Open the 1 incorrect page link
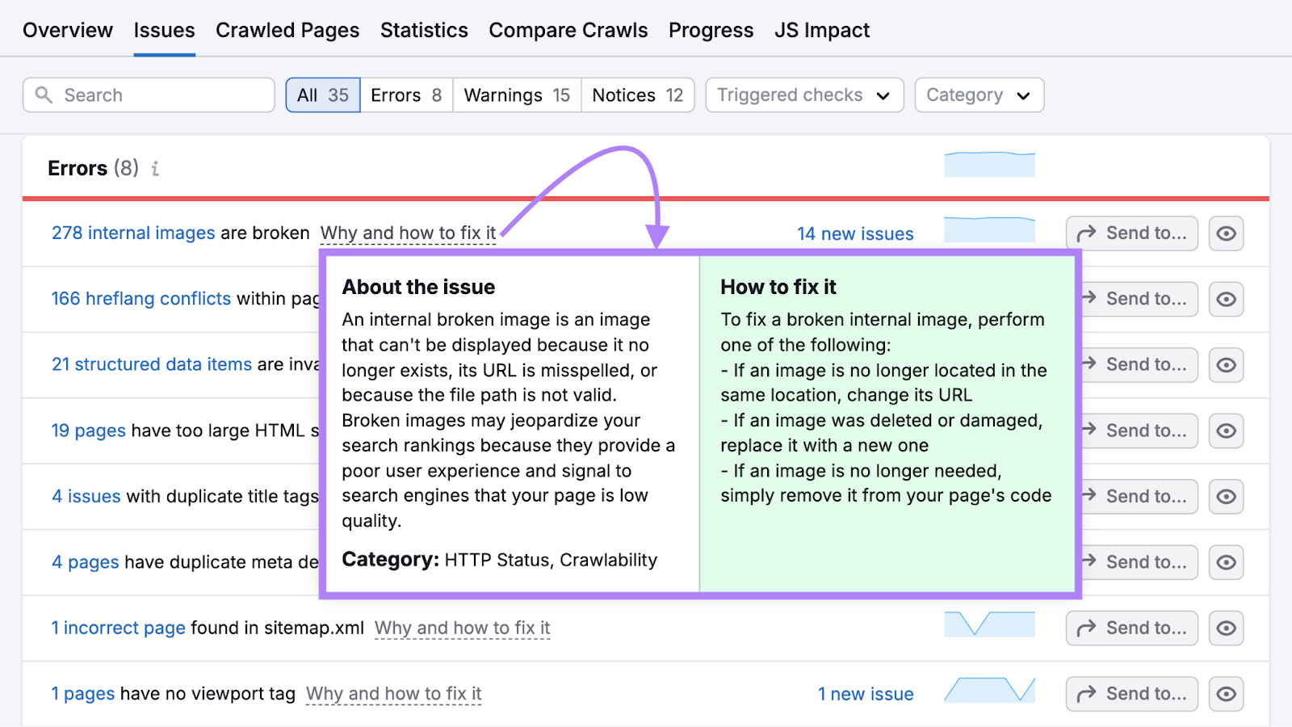This screenshot has width=1292, height=727. 119,628
